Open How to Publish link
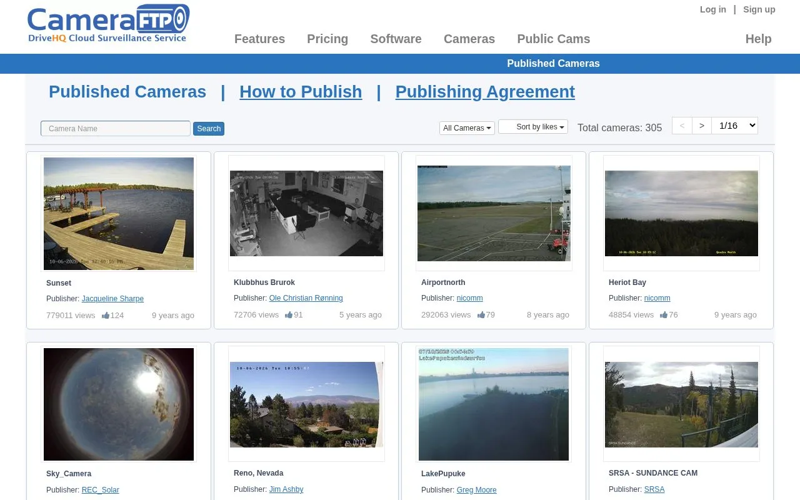This screenshot has width=800, height=500. click(x=301, y=92)
